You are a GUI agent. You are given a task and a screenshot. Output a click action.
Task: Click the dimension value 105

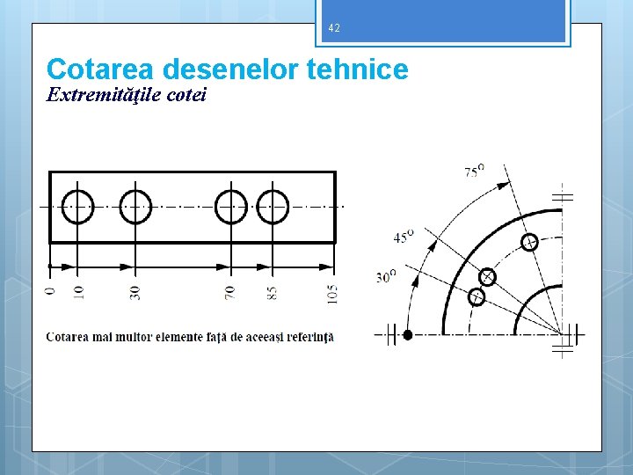pyautogui.click(x=331, y=294)
